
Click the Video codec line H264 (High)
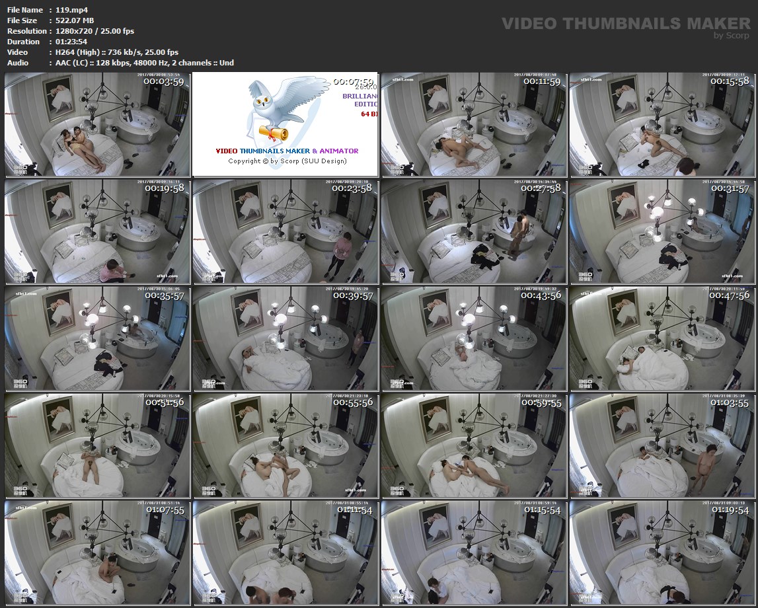116,52
